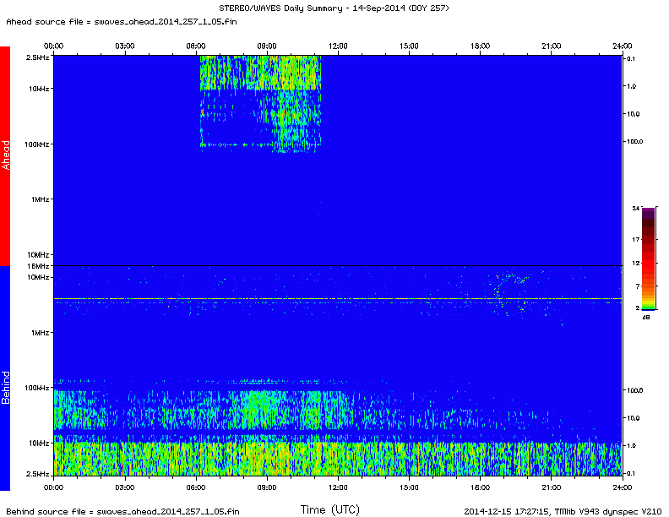Click 09:00 on the lower time axis

267,487
